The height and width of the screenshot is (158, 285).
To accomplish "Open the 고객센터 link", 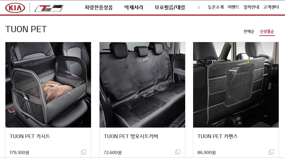I will coord(271,7).
